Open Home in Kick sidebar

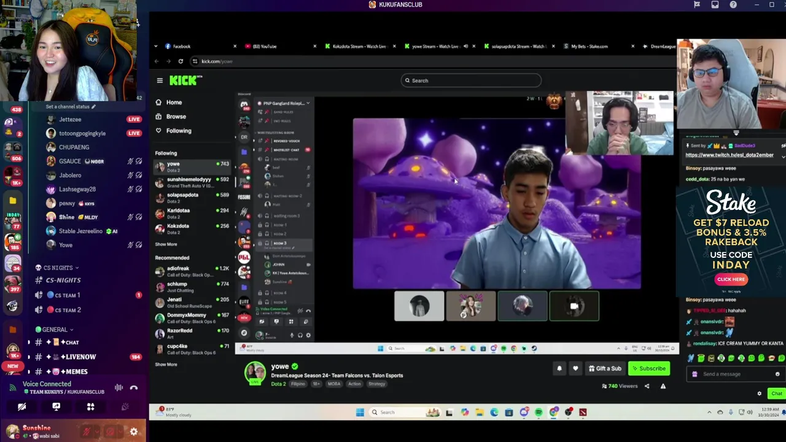pyautogui.click(x=169, y=103)
